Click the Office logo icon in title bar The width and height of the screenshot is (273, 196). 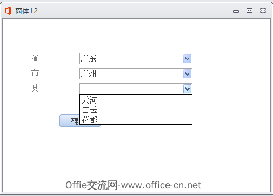[x=8, y=11]
